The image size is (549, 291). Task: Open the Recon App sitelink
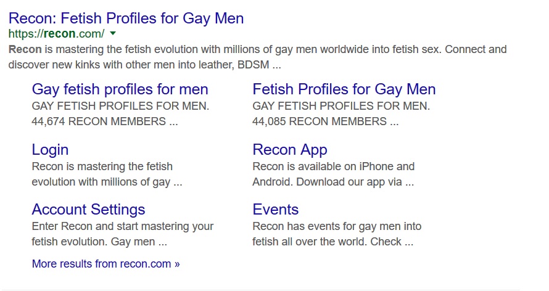point(290,150)
